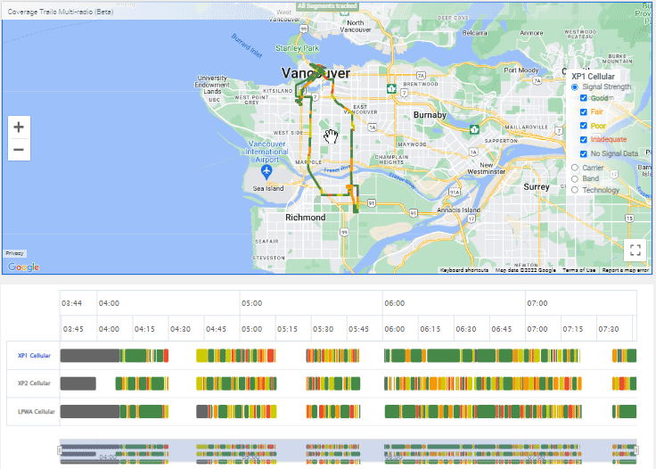Zoom out on the map

tap(19, 149)
